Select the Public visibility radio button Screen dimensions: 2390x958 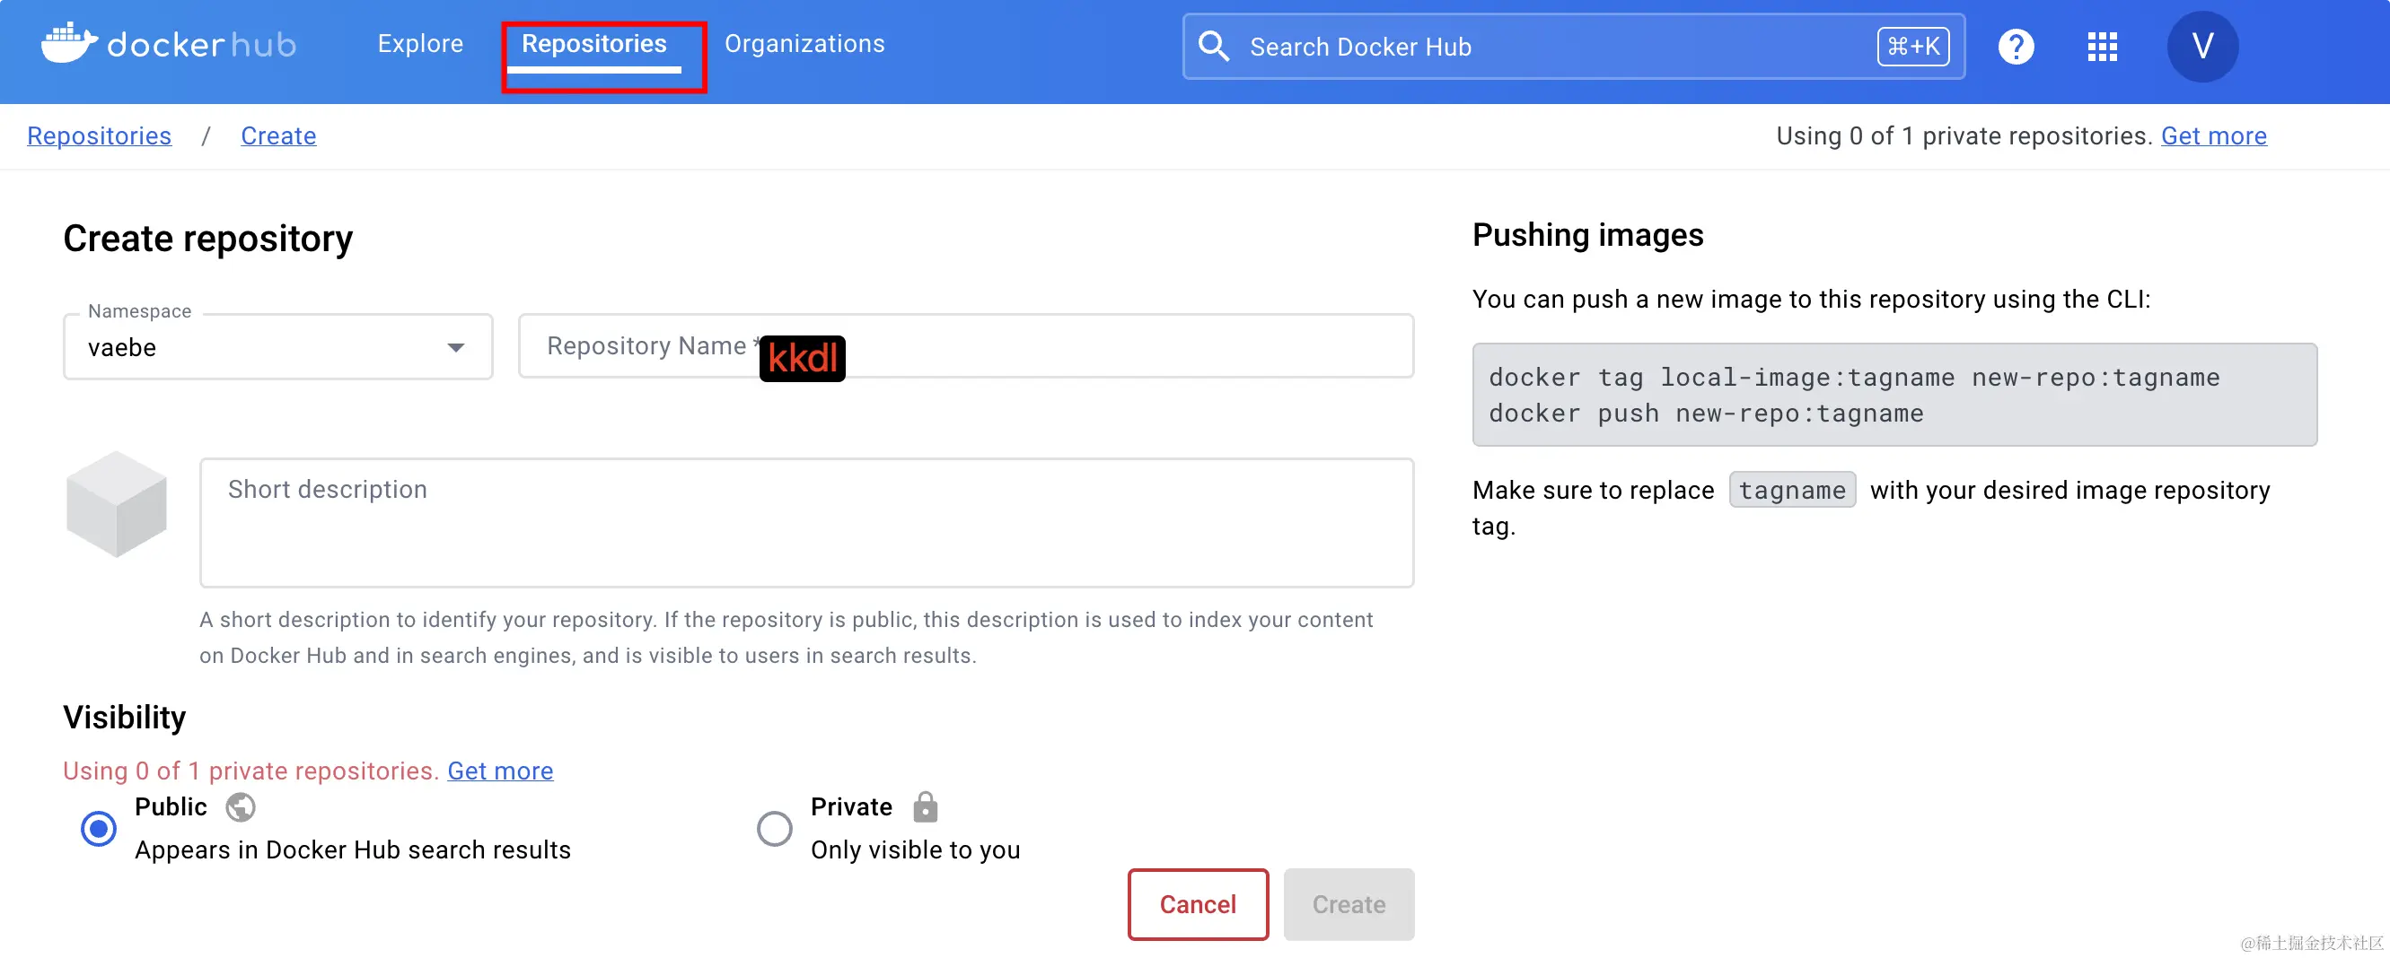click(x=99, y=828)
